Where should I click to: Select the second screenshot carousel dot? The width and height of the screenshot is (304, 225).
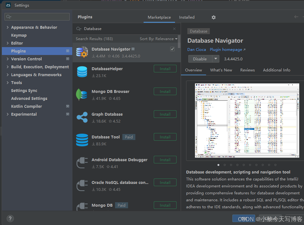[x=224, y=165]
